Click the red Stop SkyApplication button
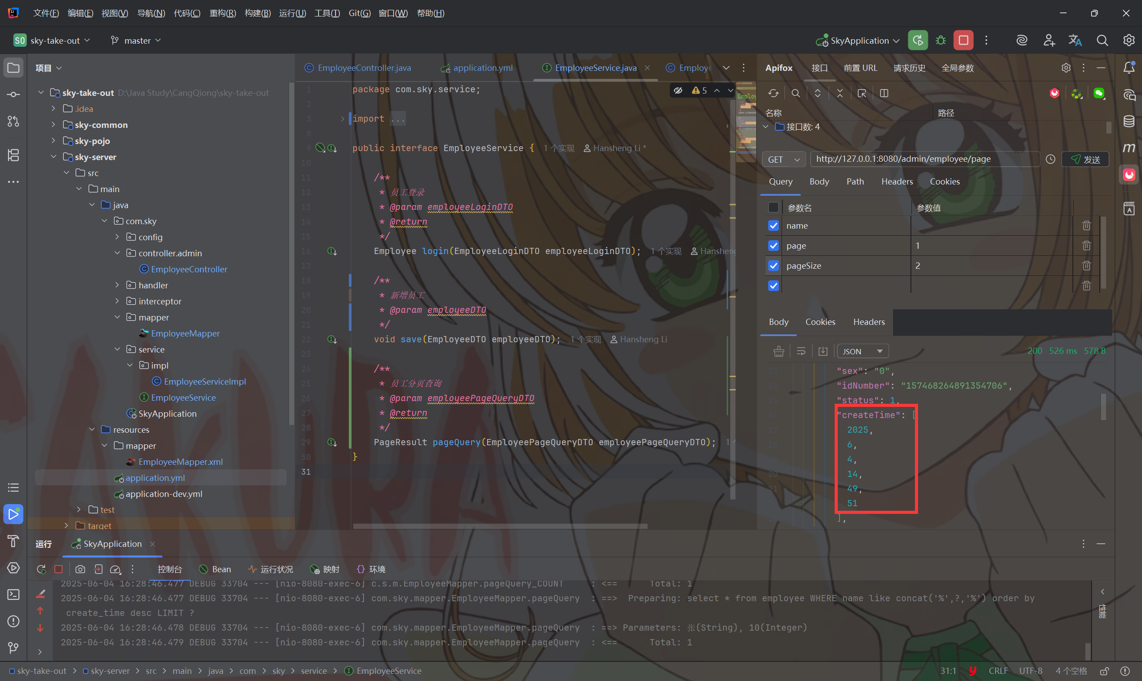 coord(963,41)
